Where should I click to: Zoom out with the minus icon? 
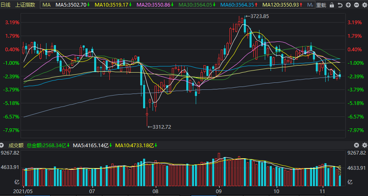pyautogui.click(x=356, y=5)
